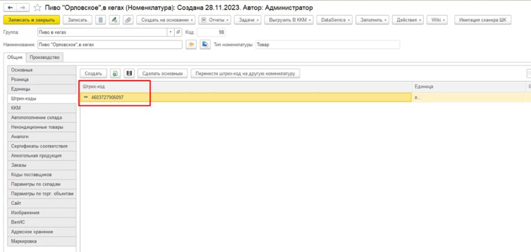The image size is (531, 252).
Task: Open Некондиционные товары section
Action: [41, 127]
